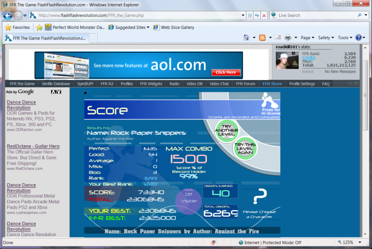The width and height of the screenshot is (372, 249).
Task: Click the browser Back arrow button
Action: click(x=8, y=15)
